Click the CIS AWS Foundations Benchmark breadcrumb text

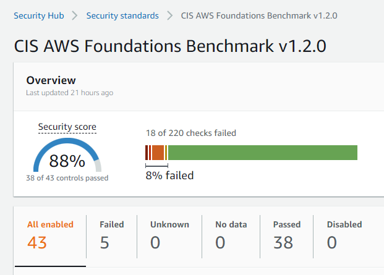point(259,15)
